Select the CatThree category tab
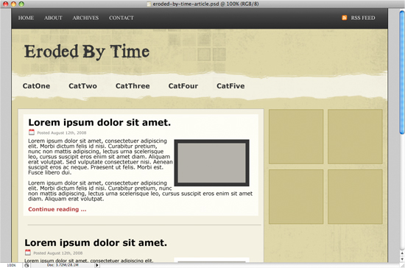The height and width of the screenshot is (268, 405). click(x=133, y=86)
